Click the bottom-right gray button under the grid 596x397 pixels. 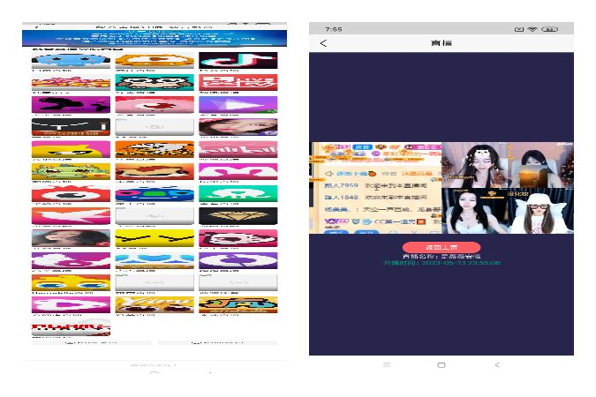coord(217,342)
